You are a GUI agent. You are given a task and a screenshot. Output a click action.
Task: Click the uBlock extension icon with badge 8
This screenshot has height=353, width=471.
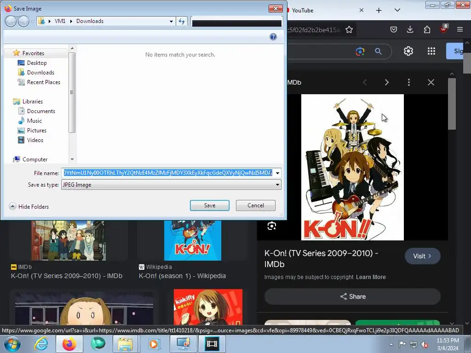[444, 29]
